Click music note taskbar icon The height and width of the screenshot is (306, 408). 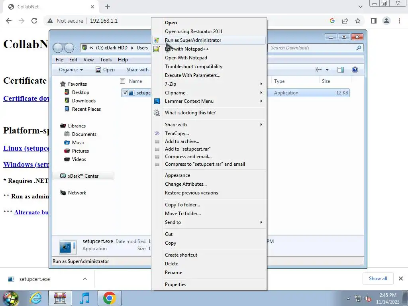tap(84, 298)
